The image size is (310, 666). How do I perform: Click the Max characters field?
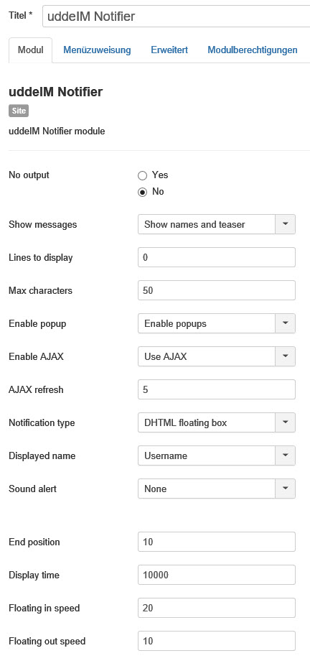(217, 290)
